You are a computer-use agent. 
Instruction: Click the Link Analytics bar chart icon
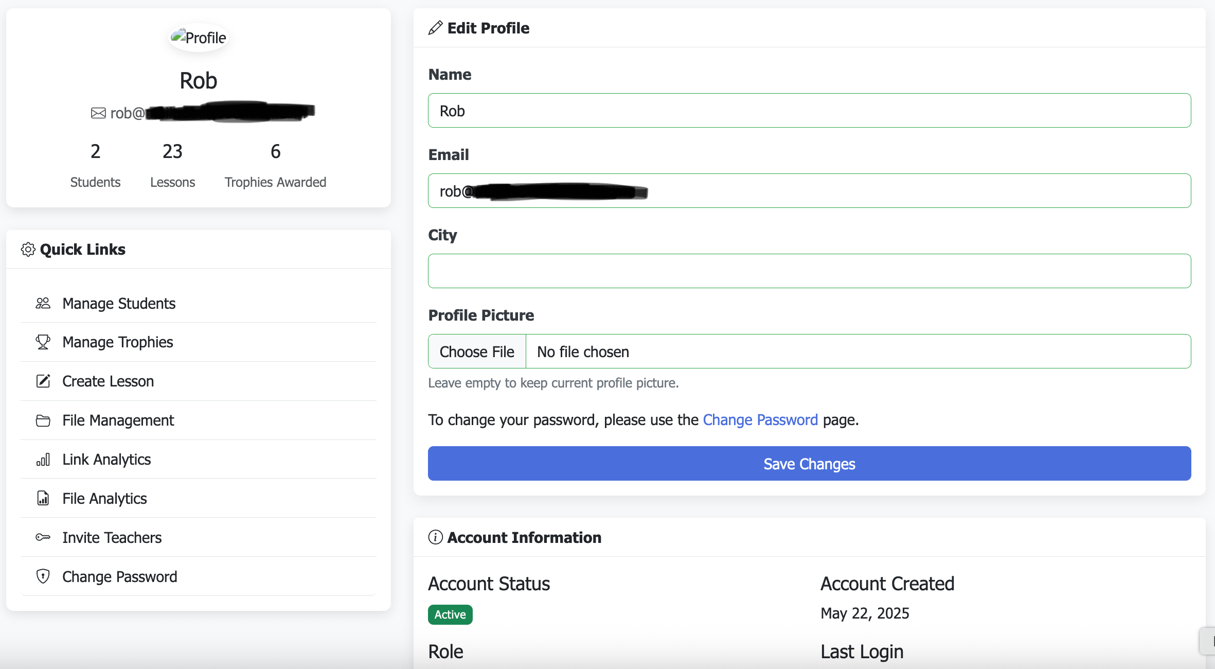pos(43,460)
